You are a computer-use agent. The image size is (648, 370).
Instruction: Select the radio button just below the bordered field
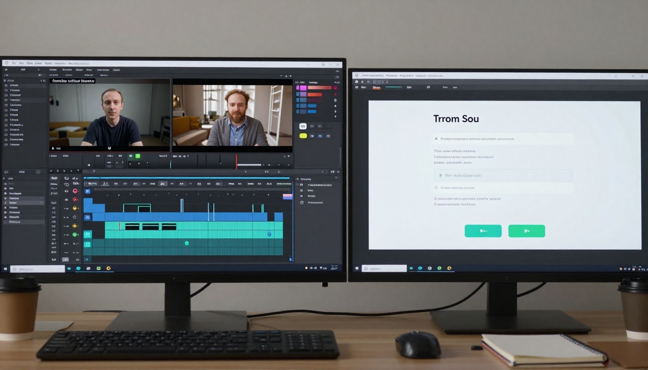436,188
